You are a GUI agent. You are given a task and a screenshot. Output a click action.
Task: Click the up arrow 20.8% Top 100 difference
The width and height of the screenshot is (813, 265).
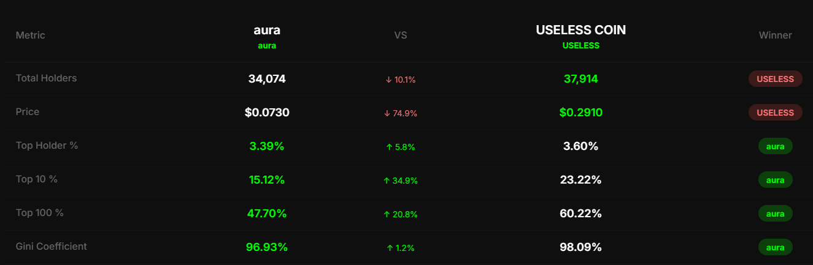(400, 214)
